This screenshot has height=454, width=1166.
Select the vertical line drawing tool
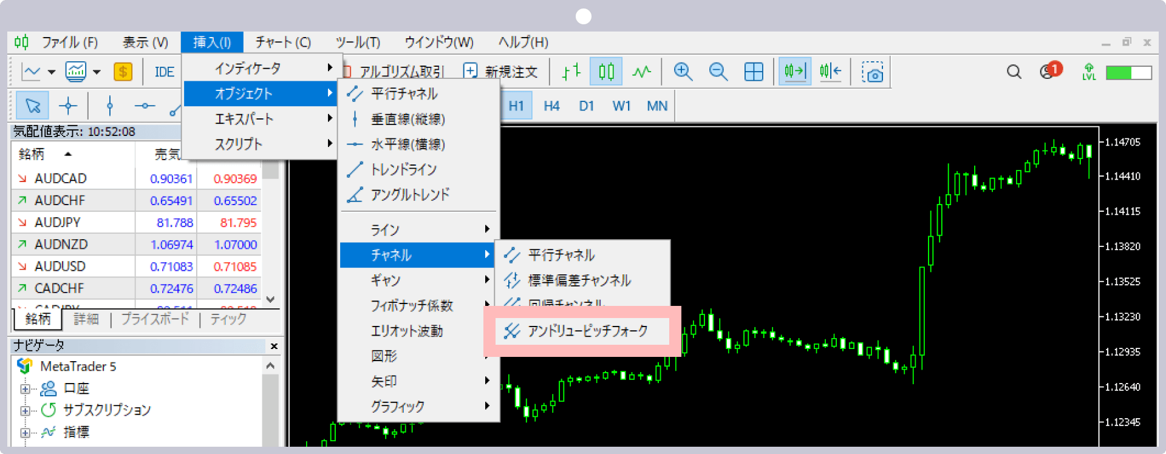[x=109, y=106]
